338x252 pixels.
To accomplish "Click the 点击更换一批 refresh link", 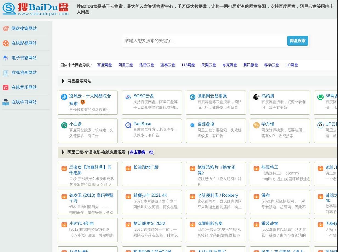I will (141, 152).
